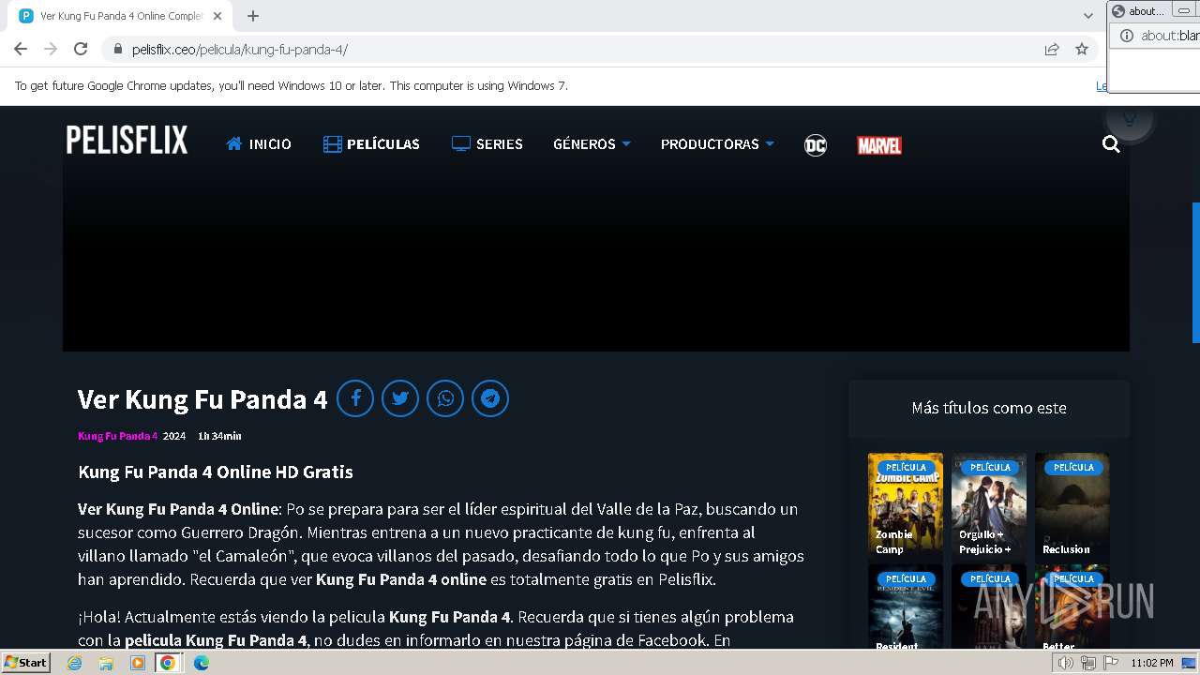Go to the SERIES section

pos(487,144)
